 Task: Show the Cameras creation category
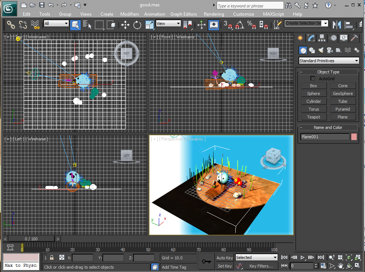tap(330, 50)
